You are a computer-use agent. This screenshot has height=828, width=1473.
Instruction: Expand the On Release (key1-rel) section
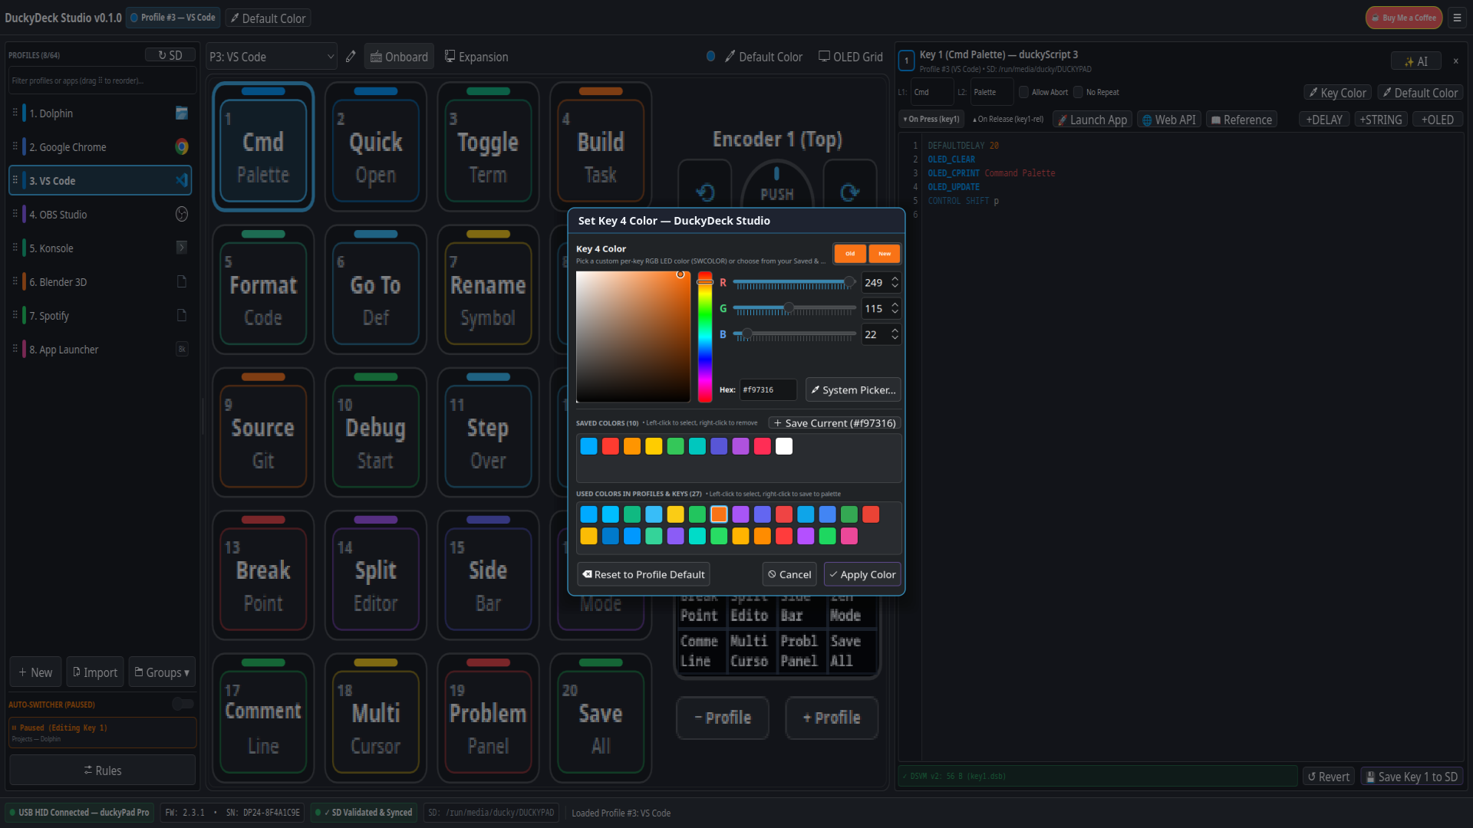[1008, 120]
